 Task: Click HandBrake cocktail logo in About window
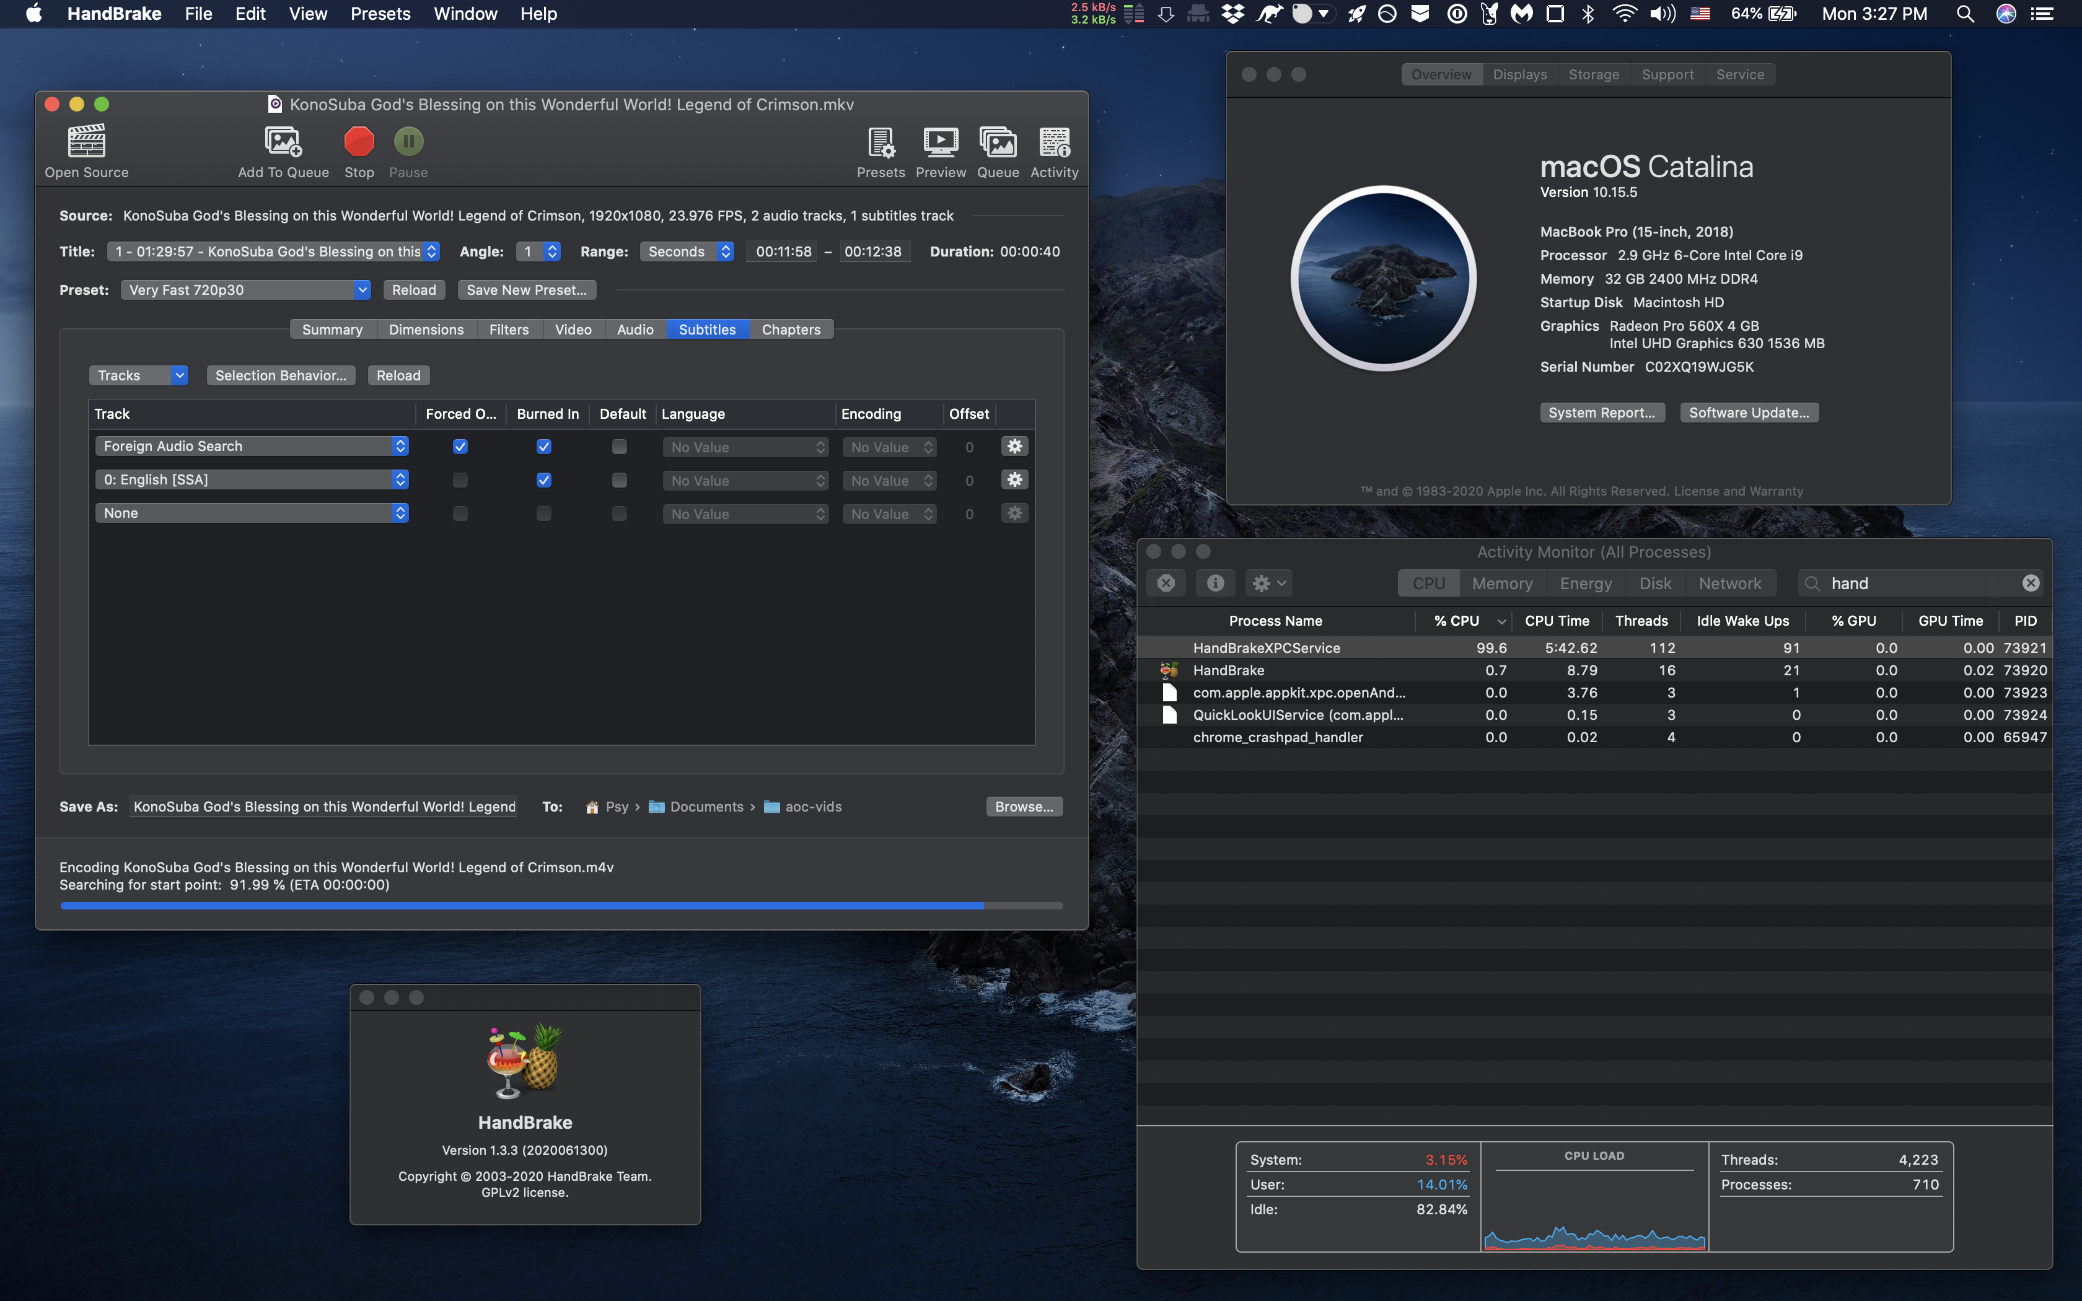[x=525, y=1060]
